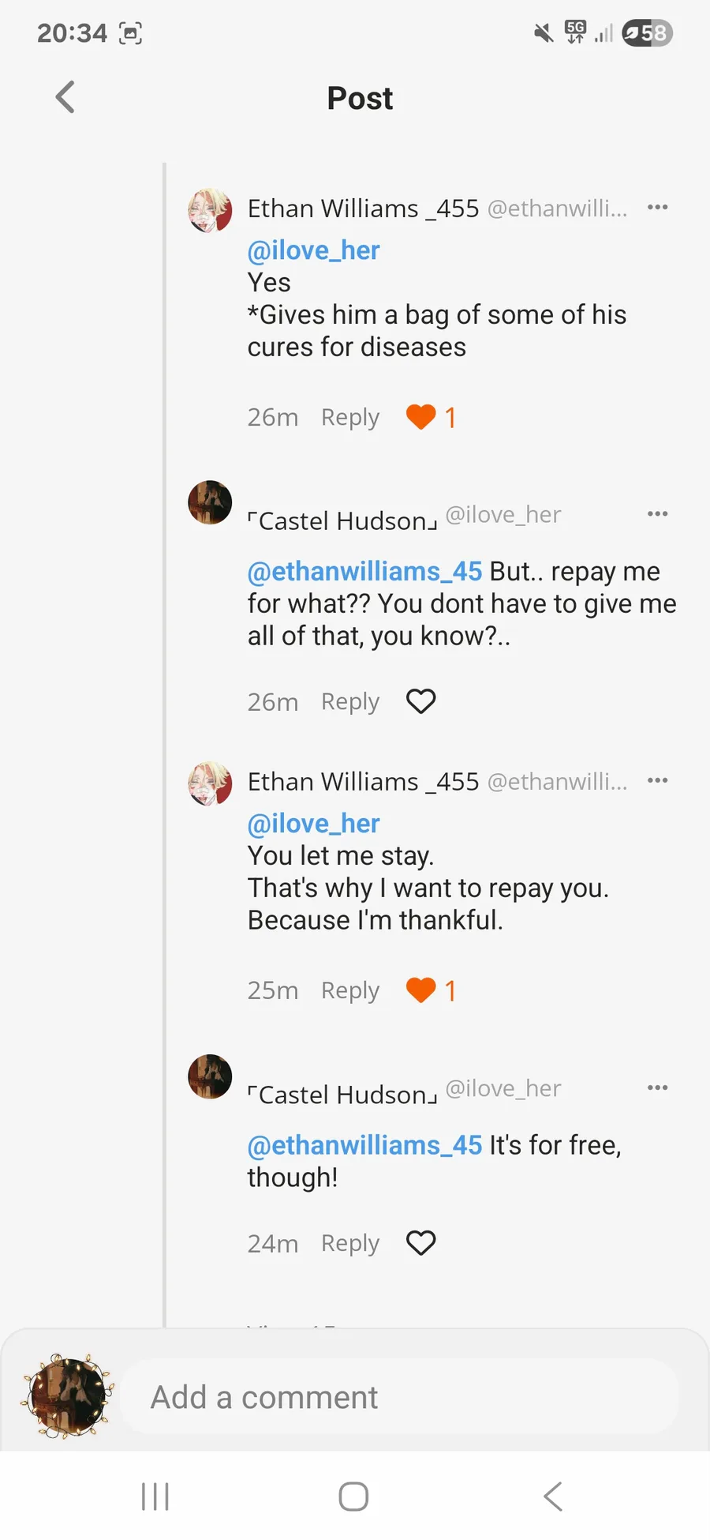Like the "repay me for what??" comment

click(421, 701)
